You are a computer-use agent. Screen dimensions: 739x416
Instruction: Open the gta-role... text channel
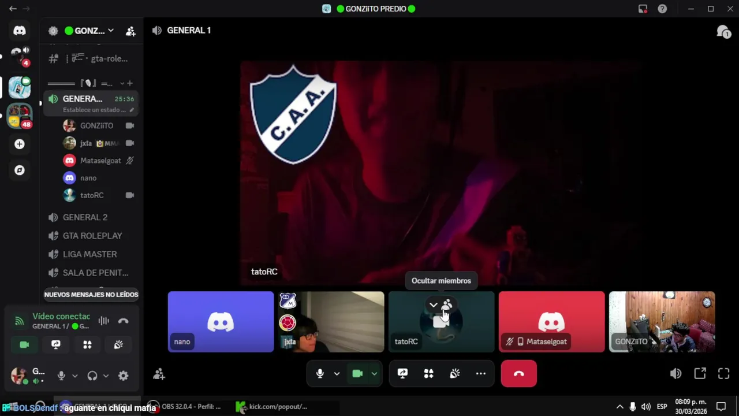pyautogui.click(x=91, y=58)
